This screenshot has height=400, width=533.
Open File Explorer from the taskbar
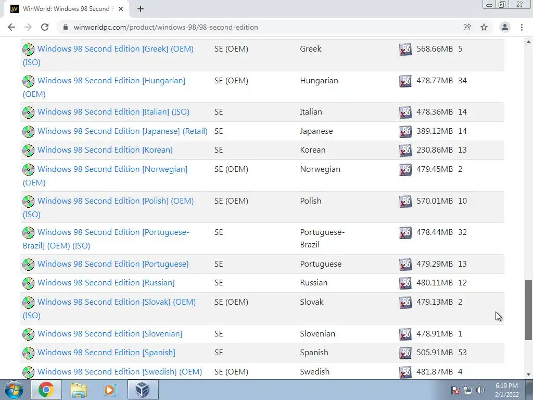click(79, 390)
